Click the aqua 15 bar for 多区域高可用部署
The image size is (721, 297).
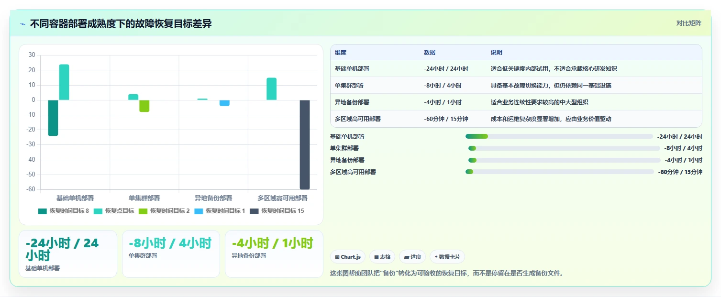click(x=272, y=89)
